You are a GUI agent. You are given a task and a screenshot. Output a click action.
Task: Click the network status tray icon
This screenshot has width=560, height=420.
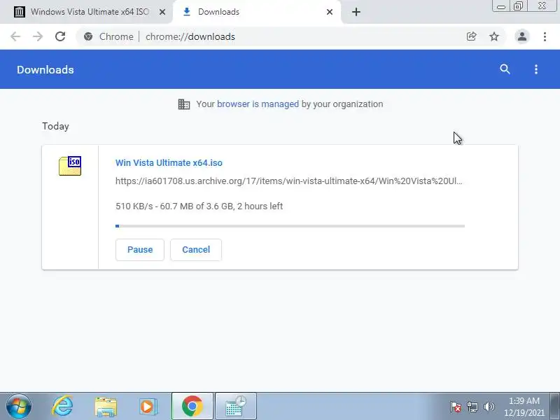[x=472, y=407]
